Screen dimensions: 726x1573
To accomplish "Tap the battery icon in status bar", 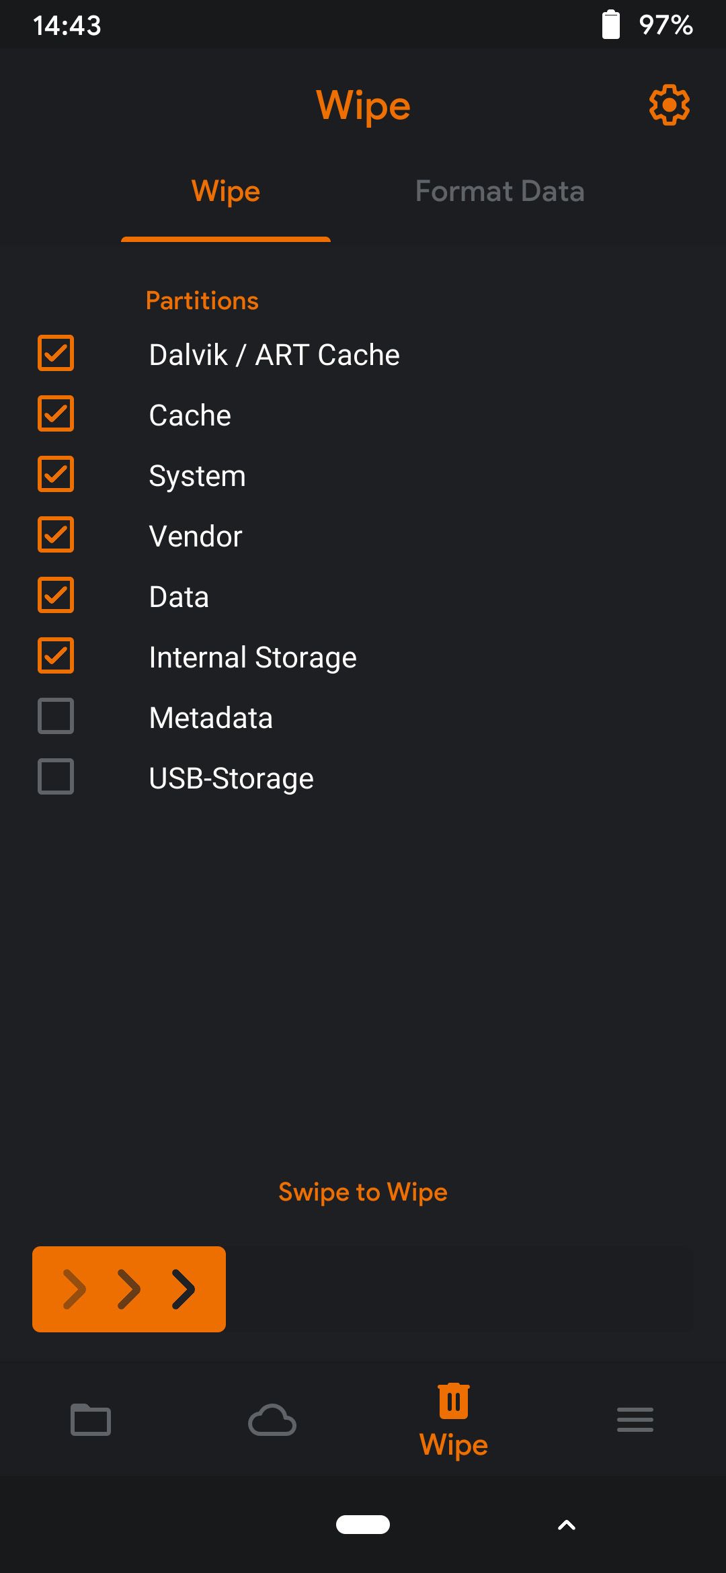I will pyautogui.click(x=610, y=25).
